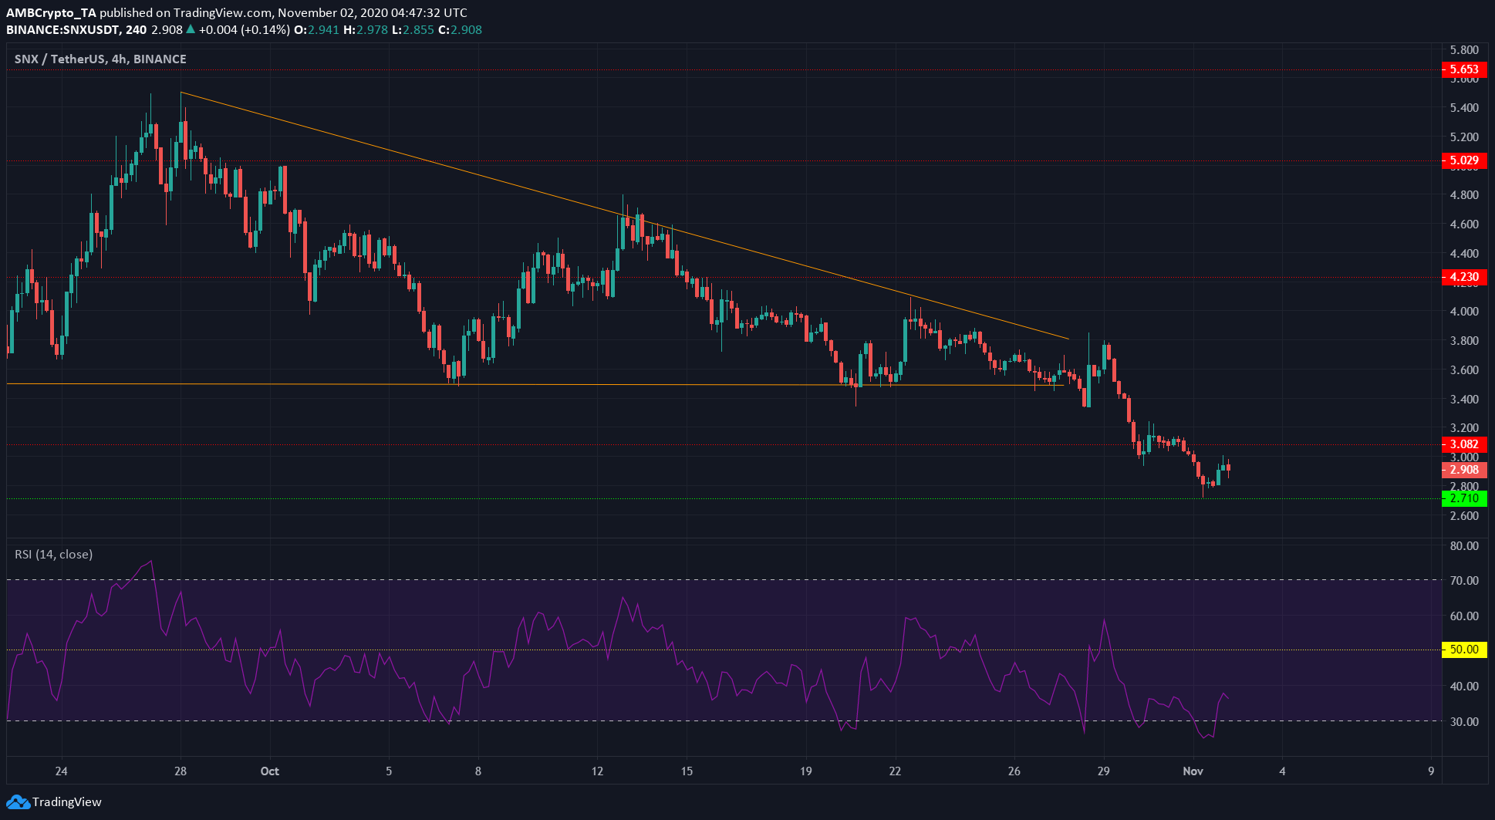Click the green up-arrow change indicator
This screenshot has width=1495, height=820.
(x=191, y=29)
